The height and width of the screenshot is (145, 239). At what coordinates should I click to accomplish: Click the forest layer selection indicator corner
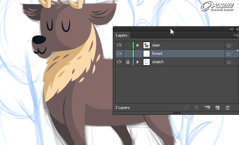click(237, 51)
